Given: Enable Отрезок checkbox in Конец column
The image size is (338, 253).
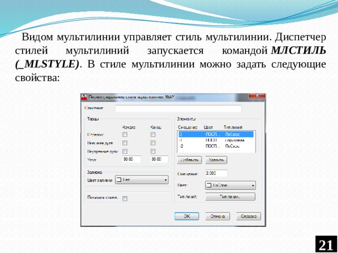Looking at the screenshot, I should 153,135.
